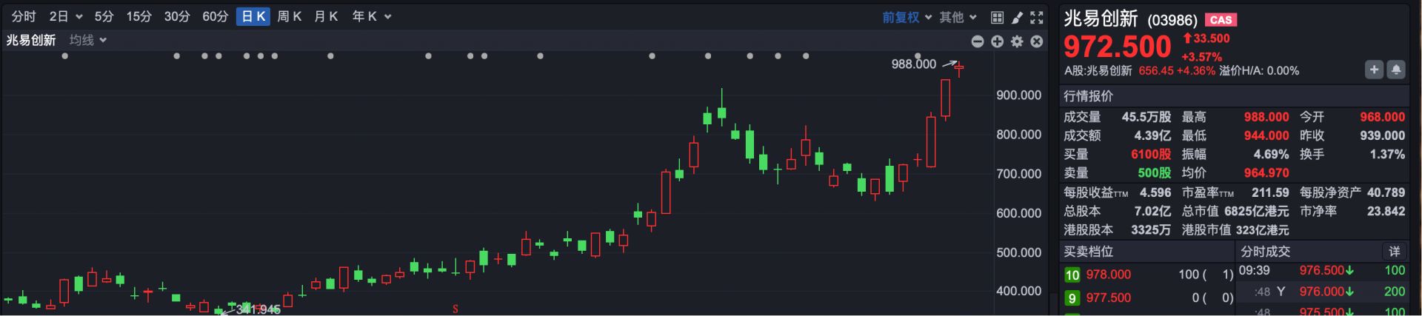Expand the 均线 indicator dropdown
Image resolution: width=1422 pixels, height=316 pixels.
coord(88,40)
